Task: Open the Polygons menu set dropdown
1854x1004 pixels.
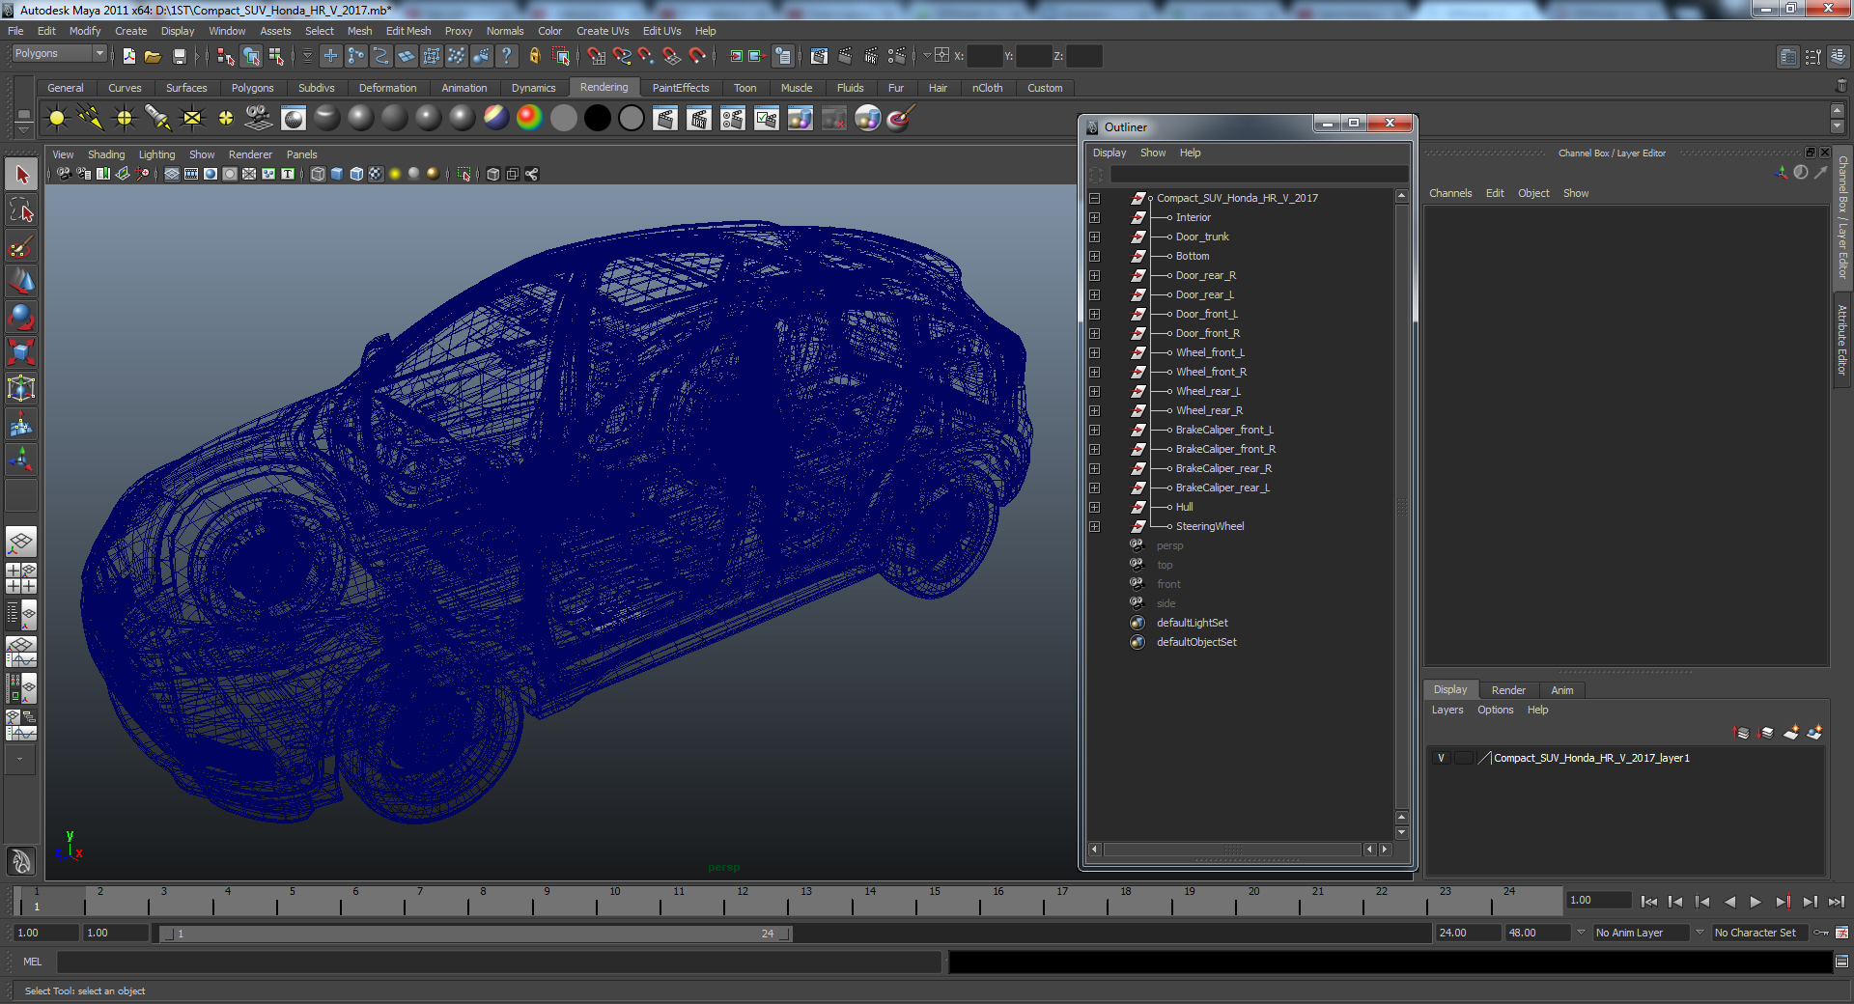Action: [58, 54]
